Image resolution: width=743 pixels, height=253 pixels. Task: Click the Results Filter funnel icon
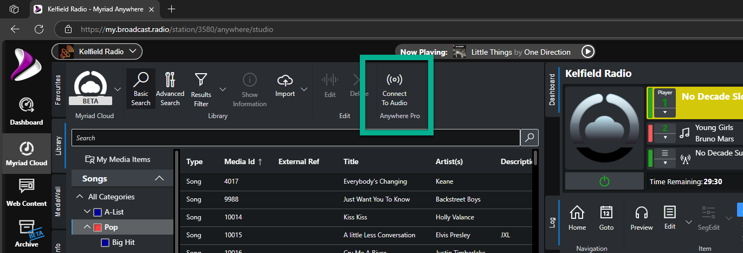(201, 80)
